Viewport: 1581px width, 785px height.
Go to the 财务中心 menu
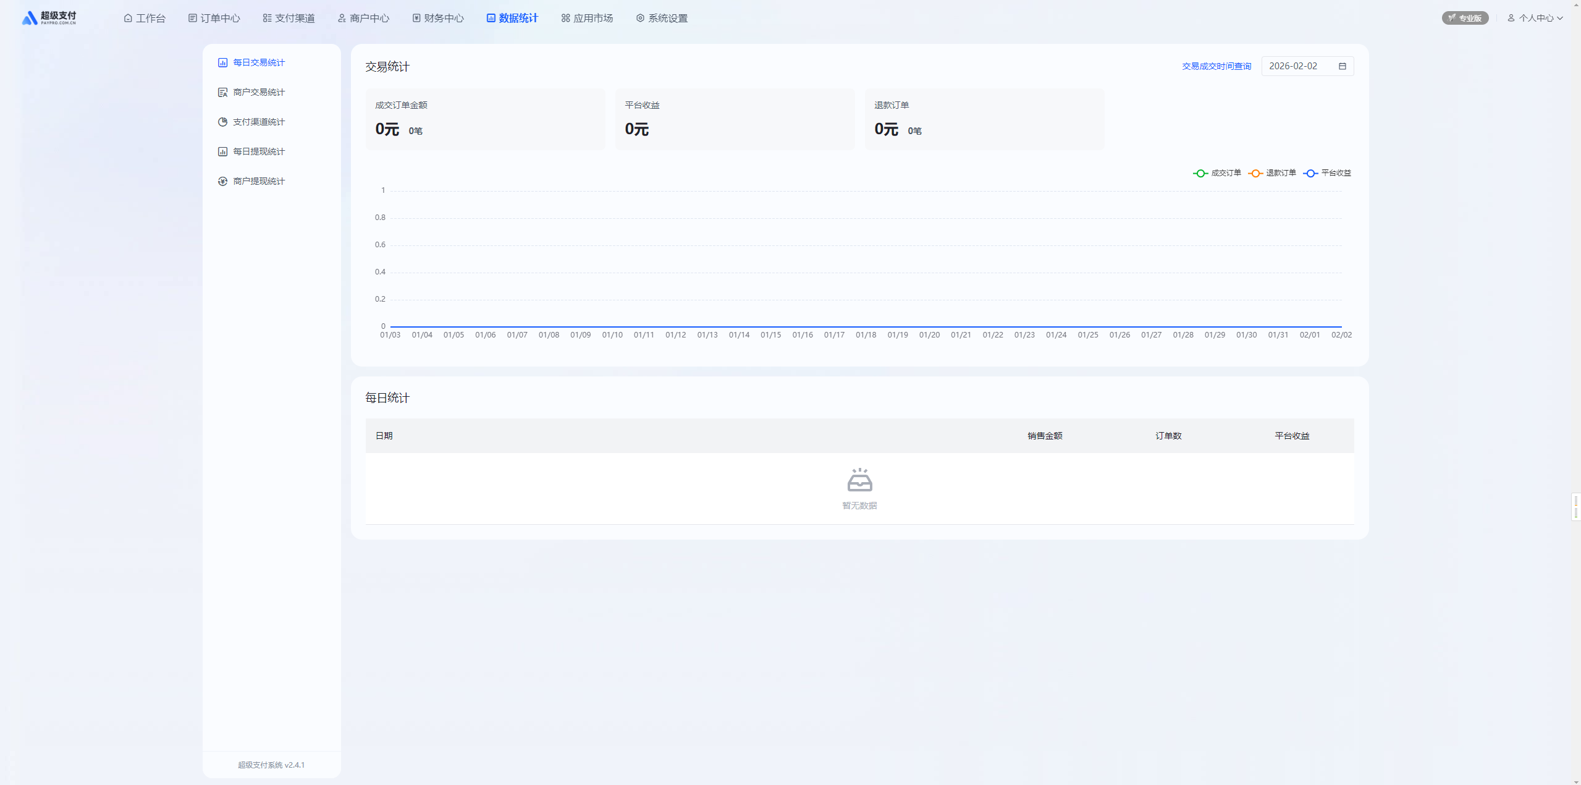(x=437, y=19)
